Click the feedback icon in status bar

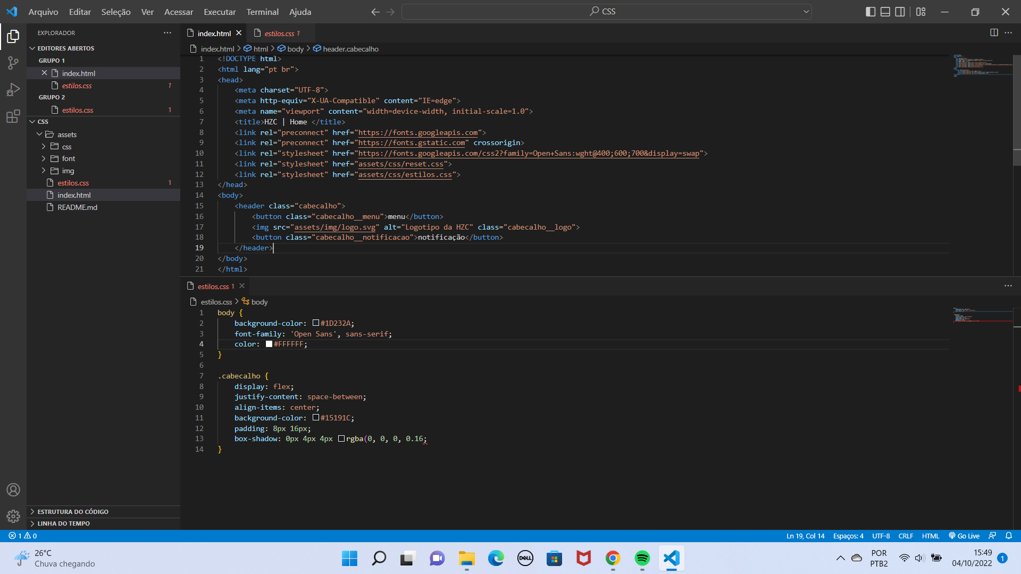pyautogui.click(x=992, y=536)
